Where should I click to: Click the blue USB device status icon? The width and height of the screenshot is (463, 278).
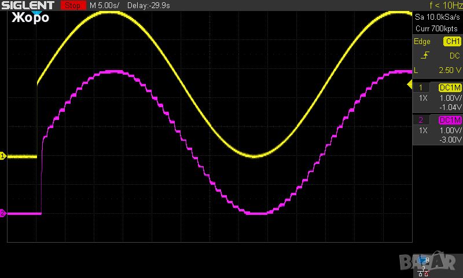click(x=424, y=259)
